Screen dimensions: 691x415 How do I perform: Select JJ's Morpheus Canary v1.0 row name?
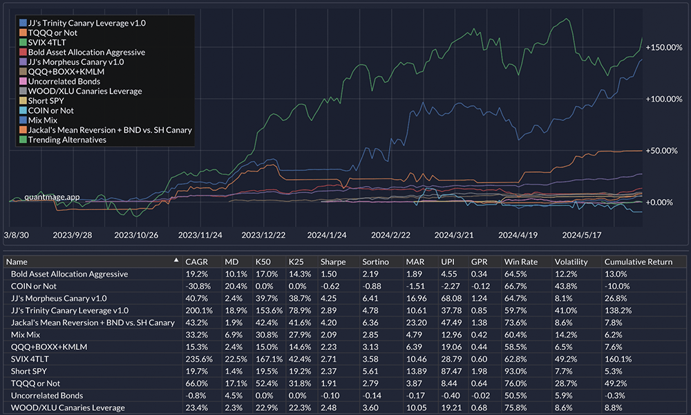tap(59, 298)
